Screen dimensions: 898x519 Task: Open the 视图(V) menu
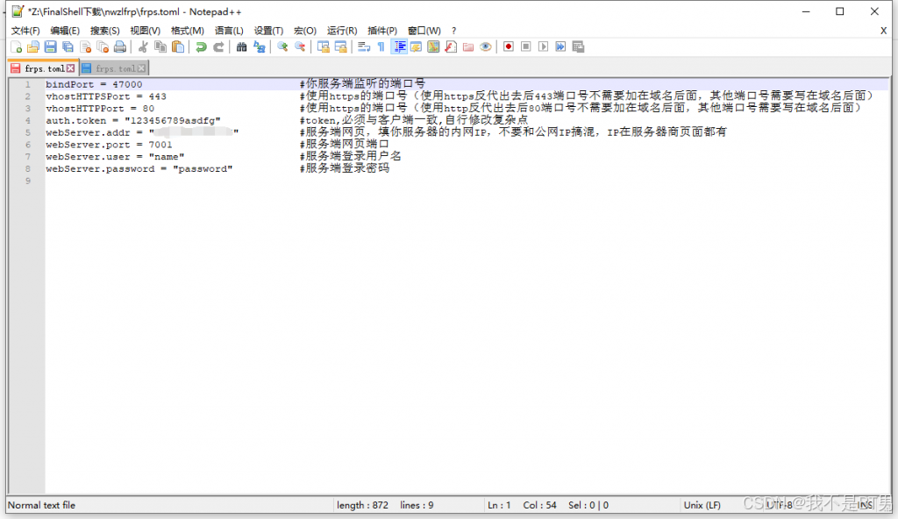click(145, 31)
